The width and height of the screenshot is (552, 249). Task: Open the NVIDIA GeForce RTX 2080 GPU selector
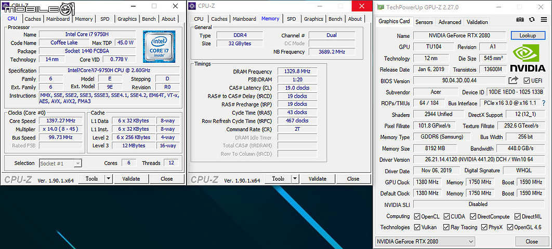425,241
